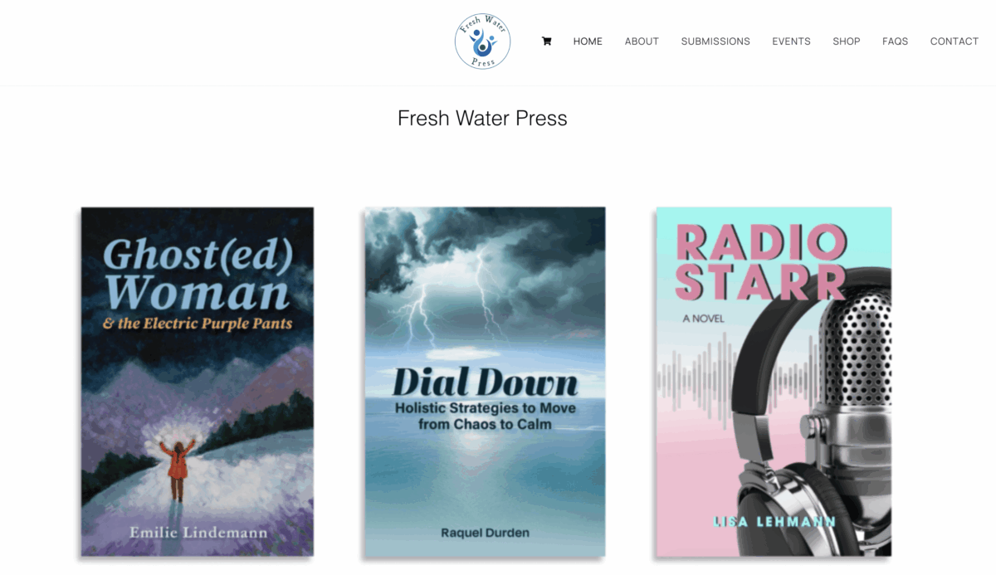Go to the Home page
Image resolution: width=996 pixels, height=575 pixels.
[588, 41]
